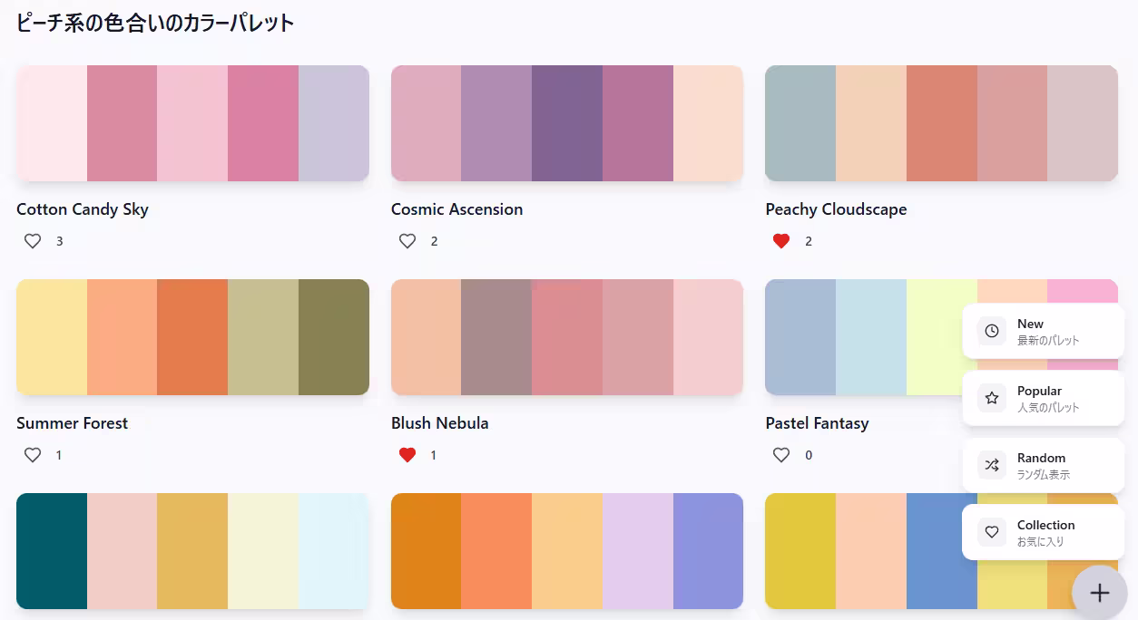Open the teal-starting palette thumbnail at bottom left
This screenshot has height=620, width=1138.
coord(192,551)
